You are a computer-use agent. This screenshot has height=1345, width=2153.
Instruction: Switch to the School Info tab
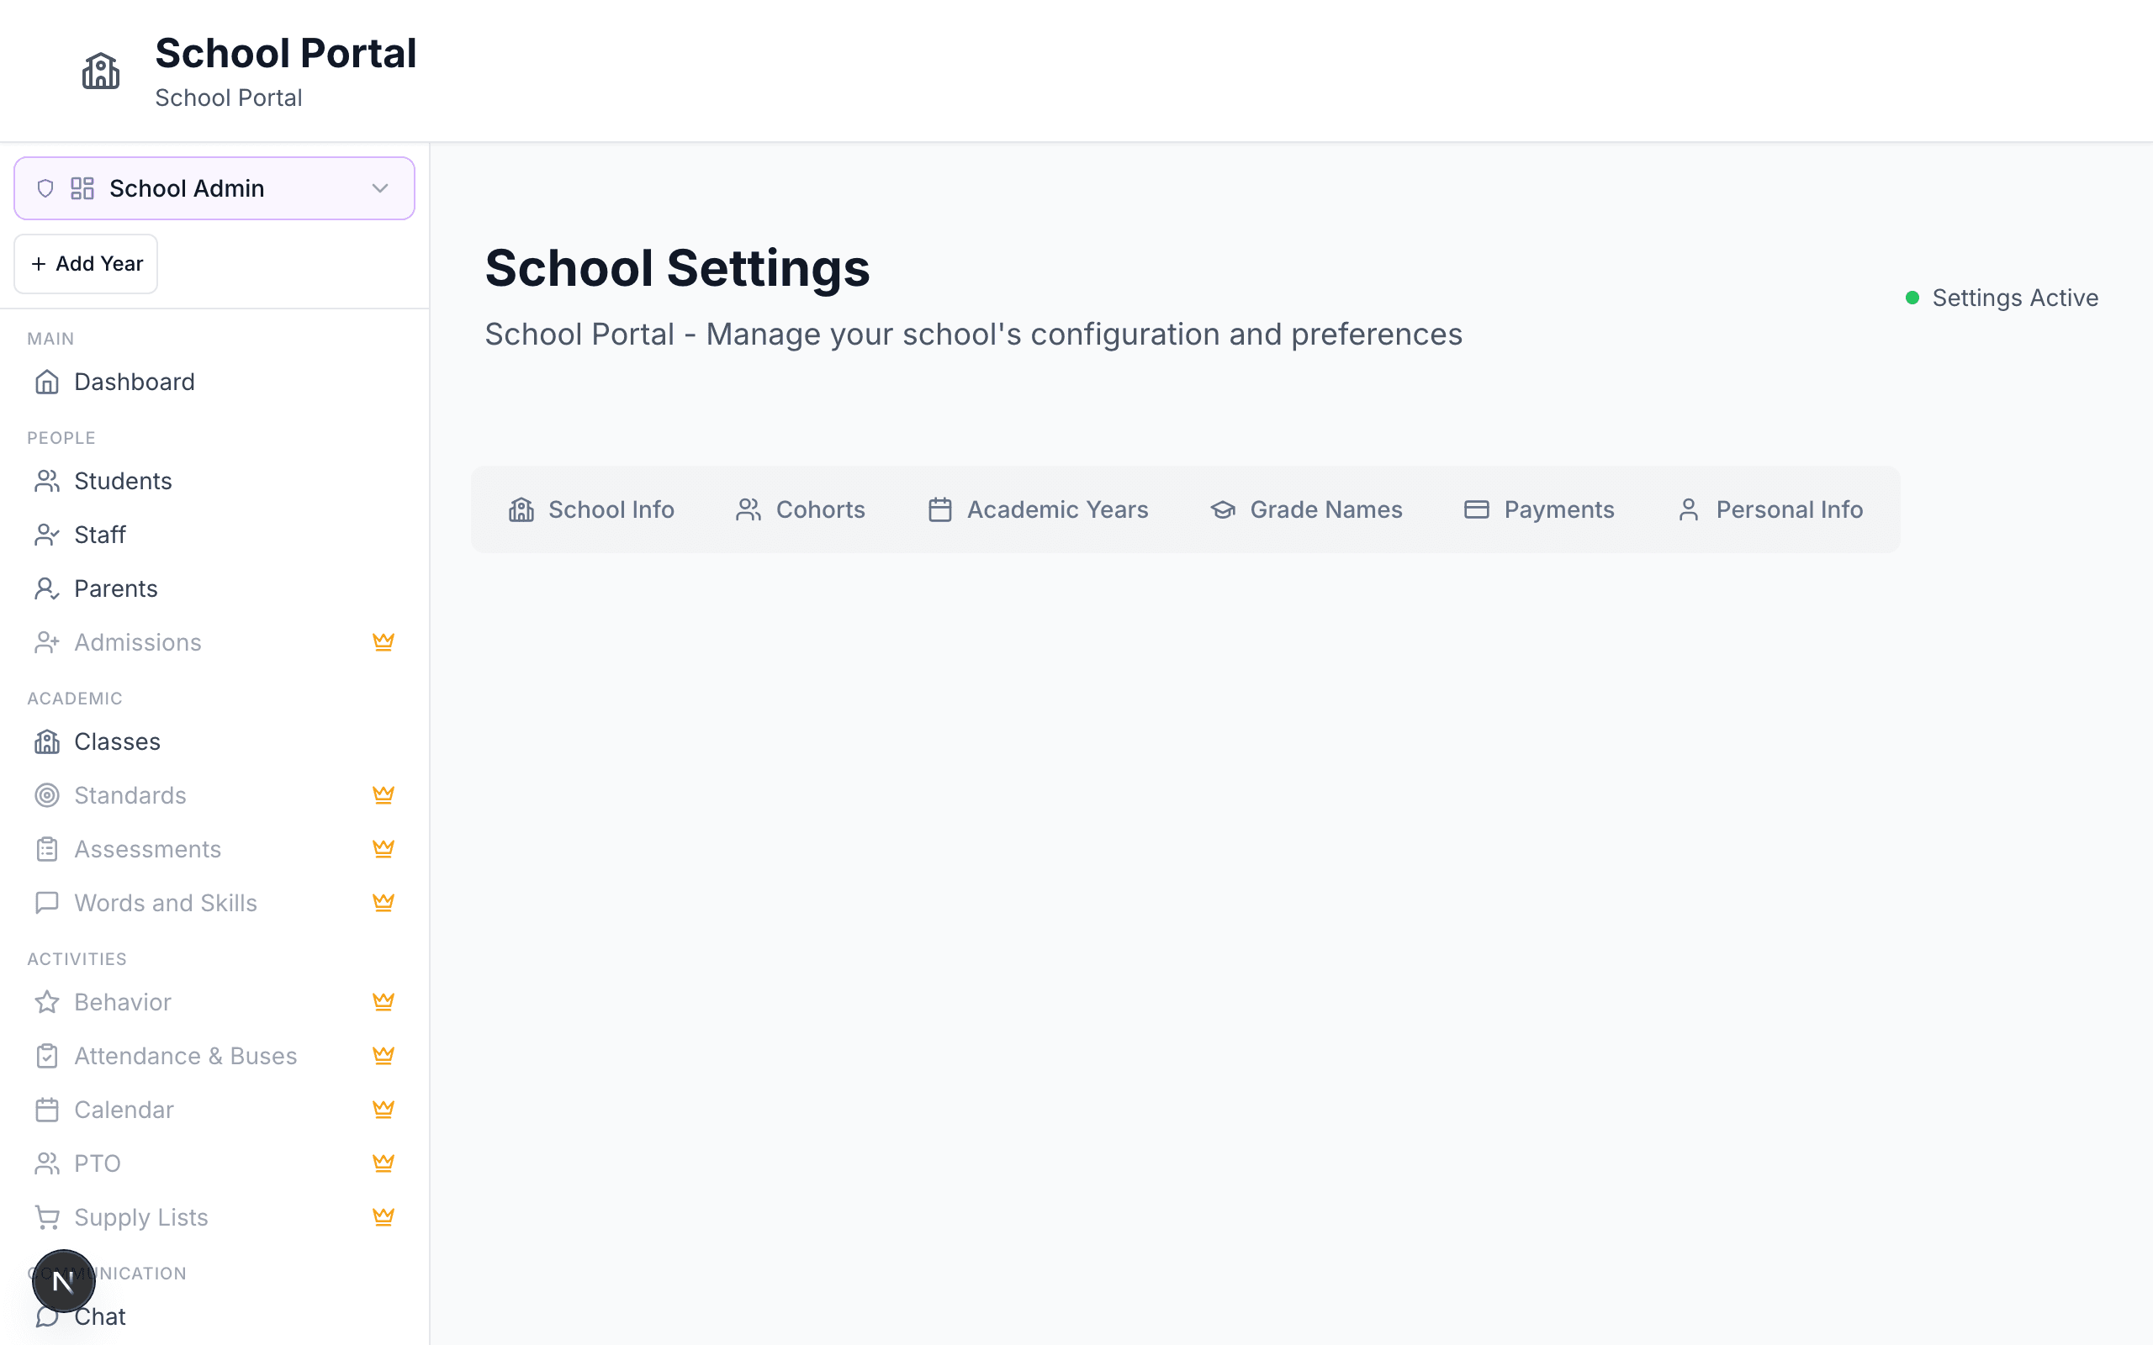click(591, 509)
